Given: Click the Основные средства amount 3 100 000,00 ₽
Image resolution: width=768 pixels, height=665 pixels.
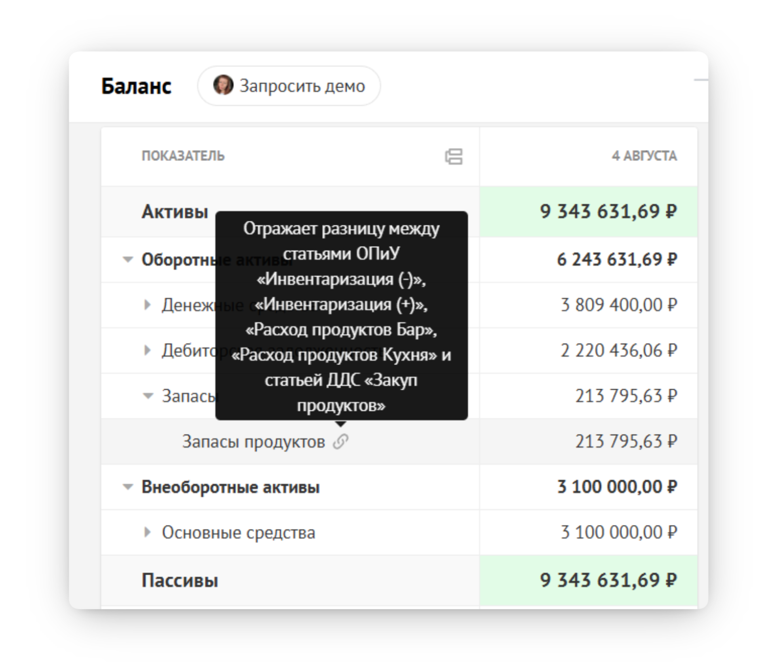Looking at the screenshot, I should tap(619, 532).
